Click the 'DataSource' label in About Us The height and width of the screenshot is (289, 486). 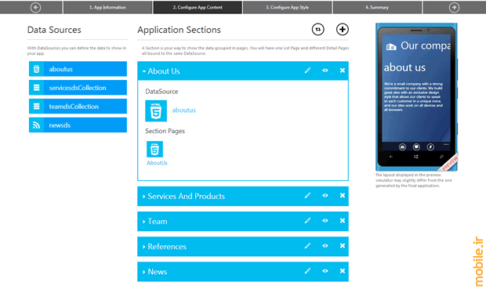[x=161, y=92]
